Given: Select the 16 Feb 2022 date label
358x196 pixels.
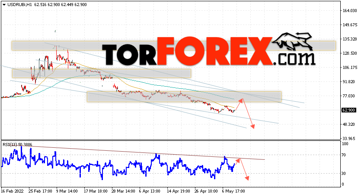Looking at the screenshot, I should click(13, 191).
